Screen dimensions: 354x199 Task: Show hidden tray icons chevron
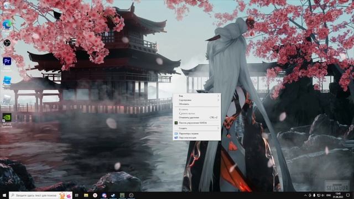click(x=305, y=195)
